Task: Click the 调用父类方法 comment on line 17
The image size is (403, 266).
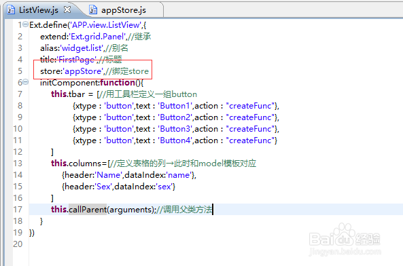Action: (x=184, y=210)
